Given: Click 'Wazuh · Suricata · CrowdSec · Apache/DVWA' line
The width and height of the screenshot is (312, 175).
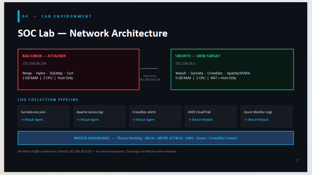Looking at the screenshot, I should 213,73.
